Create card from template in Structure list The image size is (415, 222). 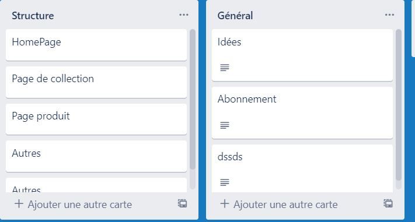tap(182, 203)
